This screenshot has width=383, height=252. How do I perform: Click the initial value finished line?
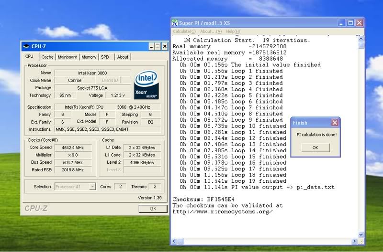click(250, 65)
